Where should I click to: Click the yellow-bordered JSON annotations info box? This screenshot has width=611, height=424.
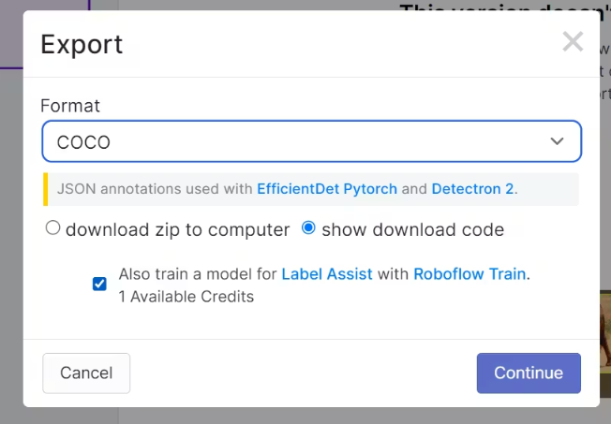(x=311, y=189)
